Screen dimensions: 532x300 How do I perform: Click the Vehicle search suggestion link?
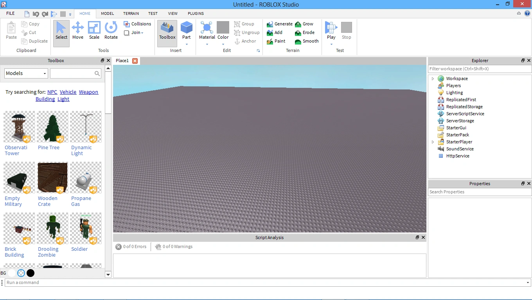(x=68, y=92)
